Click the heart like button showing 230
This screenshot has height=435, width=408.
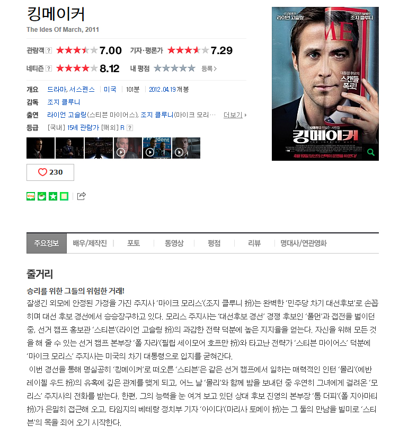(50, 172)
